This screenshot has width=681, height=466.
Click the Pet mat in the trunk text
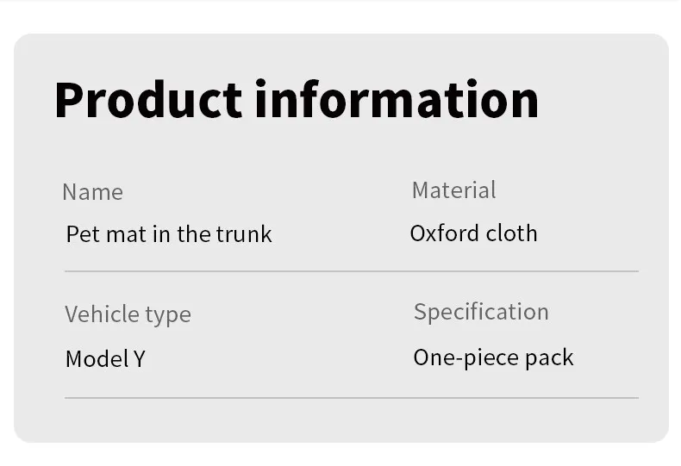click(169, 234)
